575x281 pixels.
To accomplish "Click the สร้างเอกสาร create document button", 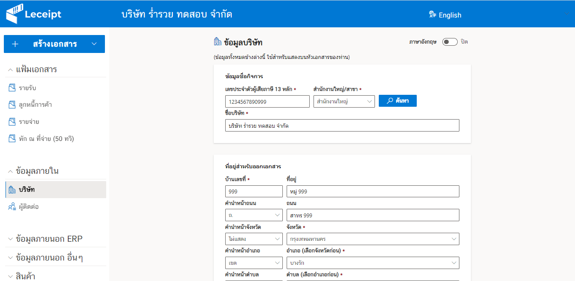I will pyautogui.click(x=54, y=44).
